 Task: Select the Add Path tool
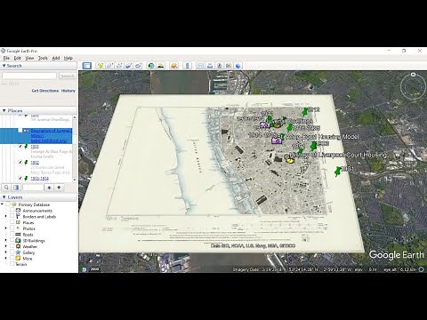119,66
